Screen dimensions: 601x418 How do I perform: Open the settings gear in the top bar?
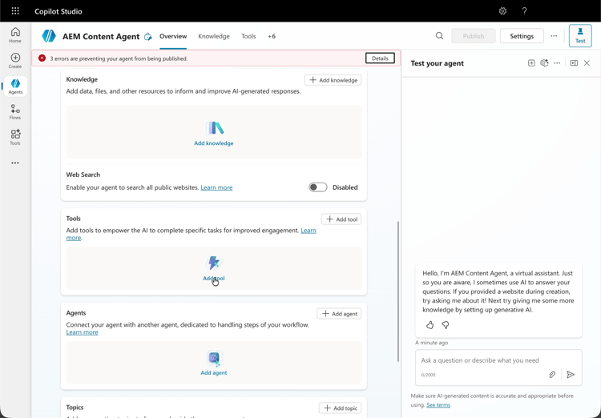(502, 11)
